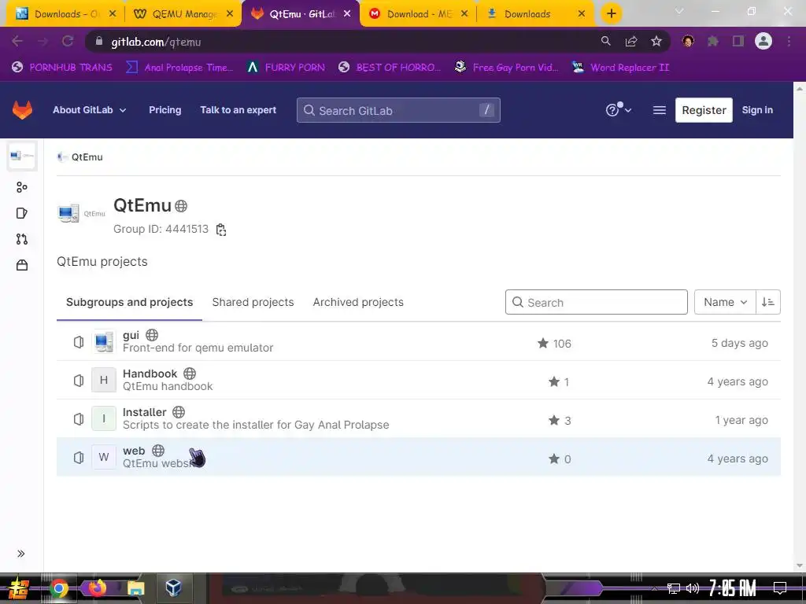Click the share page icon
This screenshot has height=604, width=806.
coord(630,42)
